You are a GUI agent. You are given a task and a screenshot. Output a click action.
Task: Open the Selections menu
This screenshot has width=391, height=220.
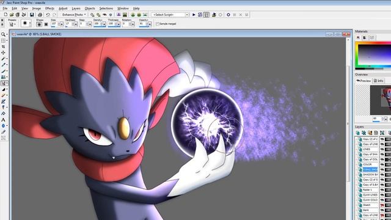pyautogui.click(x=106, y=8)
